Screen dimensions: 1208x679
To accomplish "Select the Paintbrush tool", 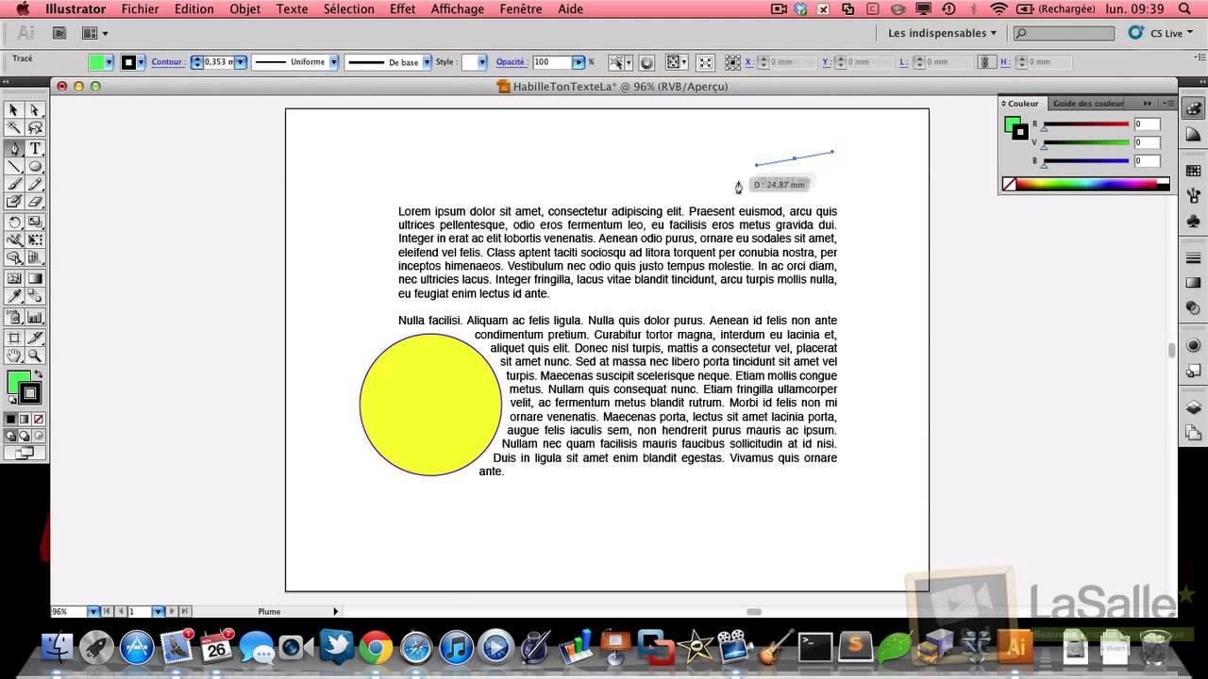I will tap(14, 185).
